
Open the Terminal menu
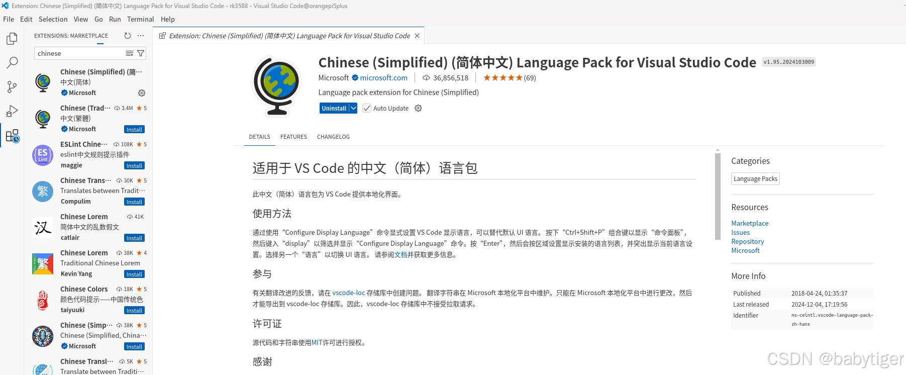point(141,19)
